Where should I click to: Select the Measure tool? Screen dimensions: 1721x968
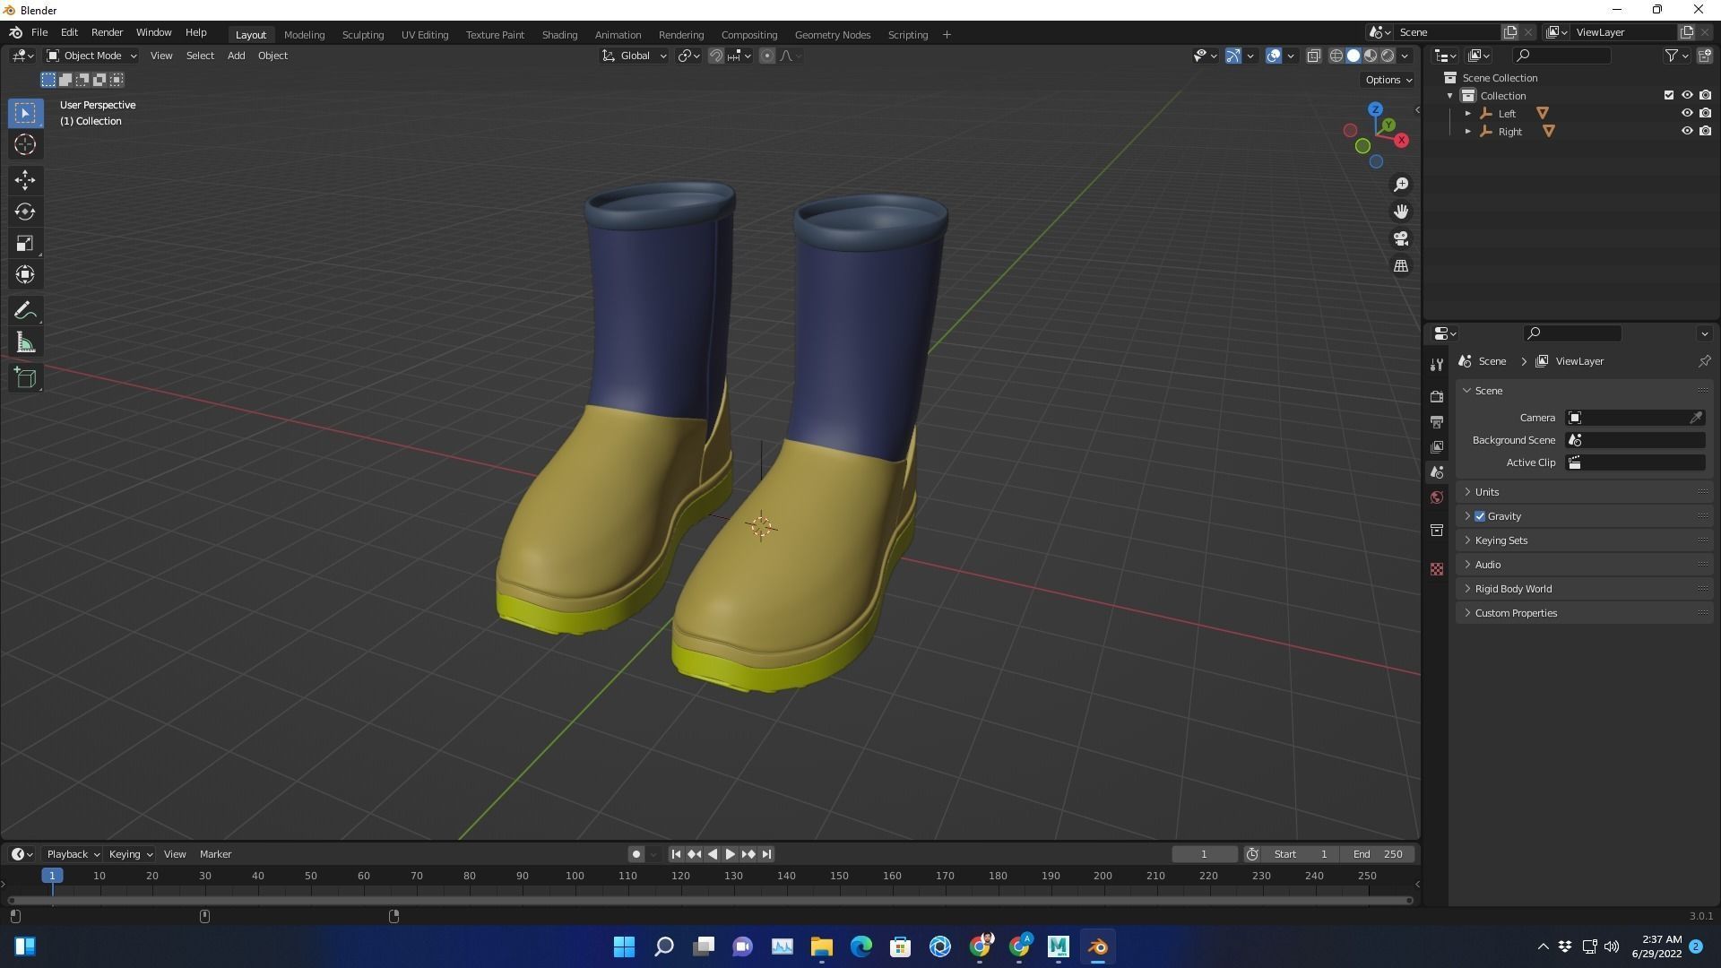[25, 342]
